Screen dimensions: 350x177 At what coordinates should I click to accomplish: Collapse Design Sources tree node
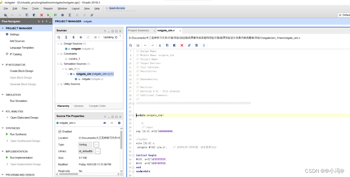click(58, 44)
